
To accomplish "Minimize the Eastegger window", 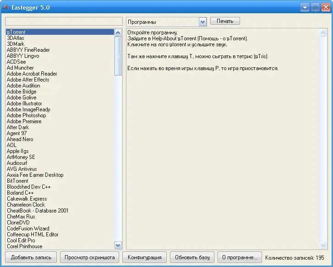I will click(305, 7).
